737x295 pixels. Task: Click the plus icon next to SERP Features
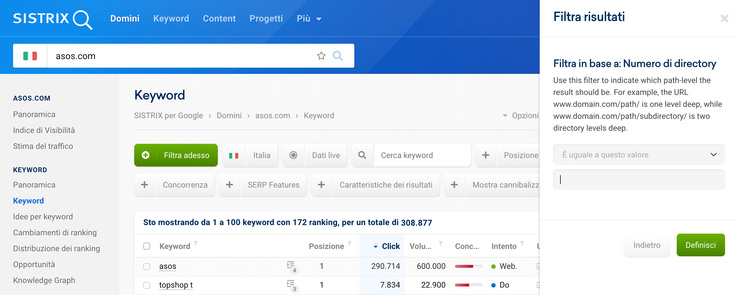click(229, 185)
